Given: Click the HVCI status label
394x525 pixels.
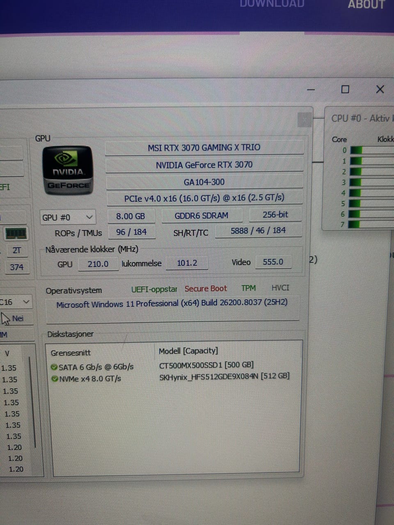Looking at the screenshot, I should pyautogui.click(x=280, y=288).
